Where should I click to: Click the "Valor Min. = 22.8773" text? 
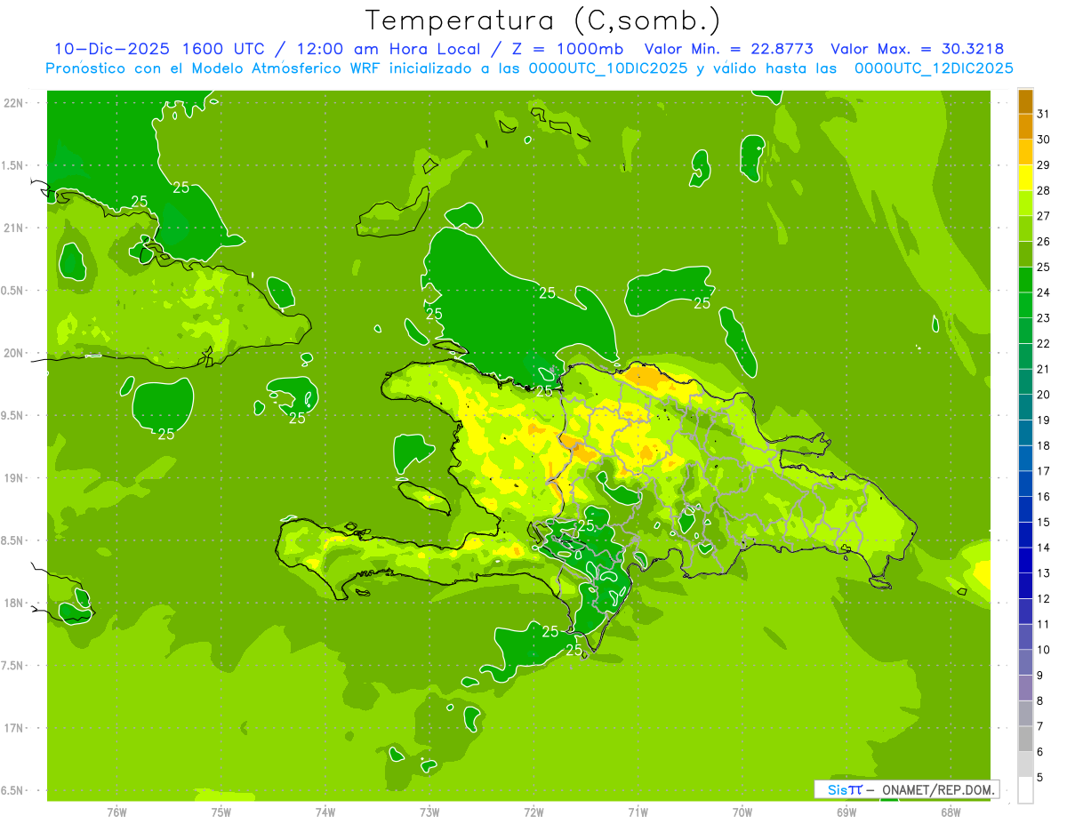(x=729, y=49)
